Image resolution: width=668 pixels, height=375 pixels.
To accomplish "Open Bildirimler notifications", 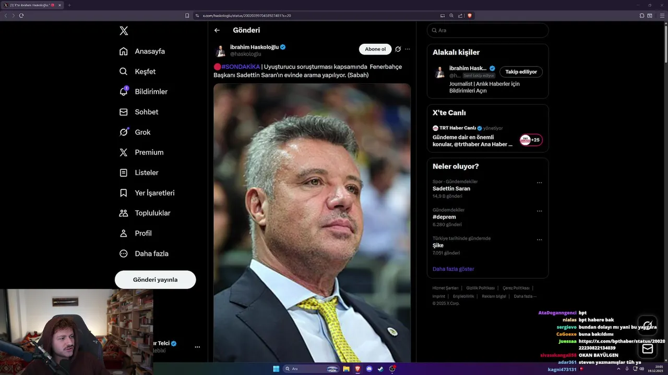I will 144,92.
